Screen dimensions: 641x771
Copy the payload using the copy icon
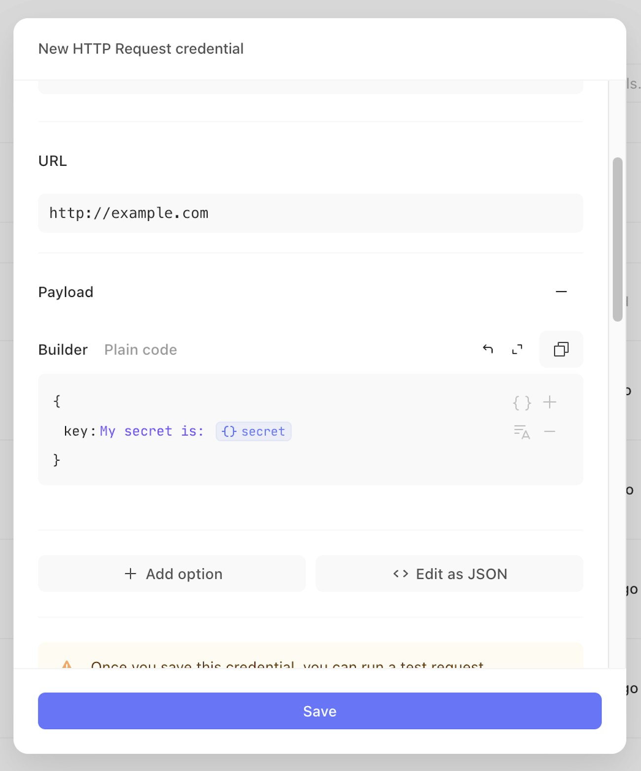pos(561,349)
